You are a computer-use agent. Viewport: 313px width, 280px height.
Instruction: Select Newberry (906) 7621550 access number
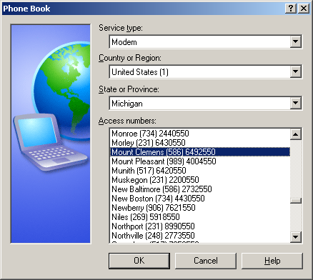(200, 208)
